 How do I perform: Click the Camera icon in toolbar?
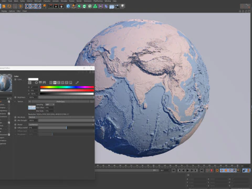(117, 6)
